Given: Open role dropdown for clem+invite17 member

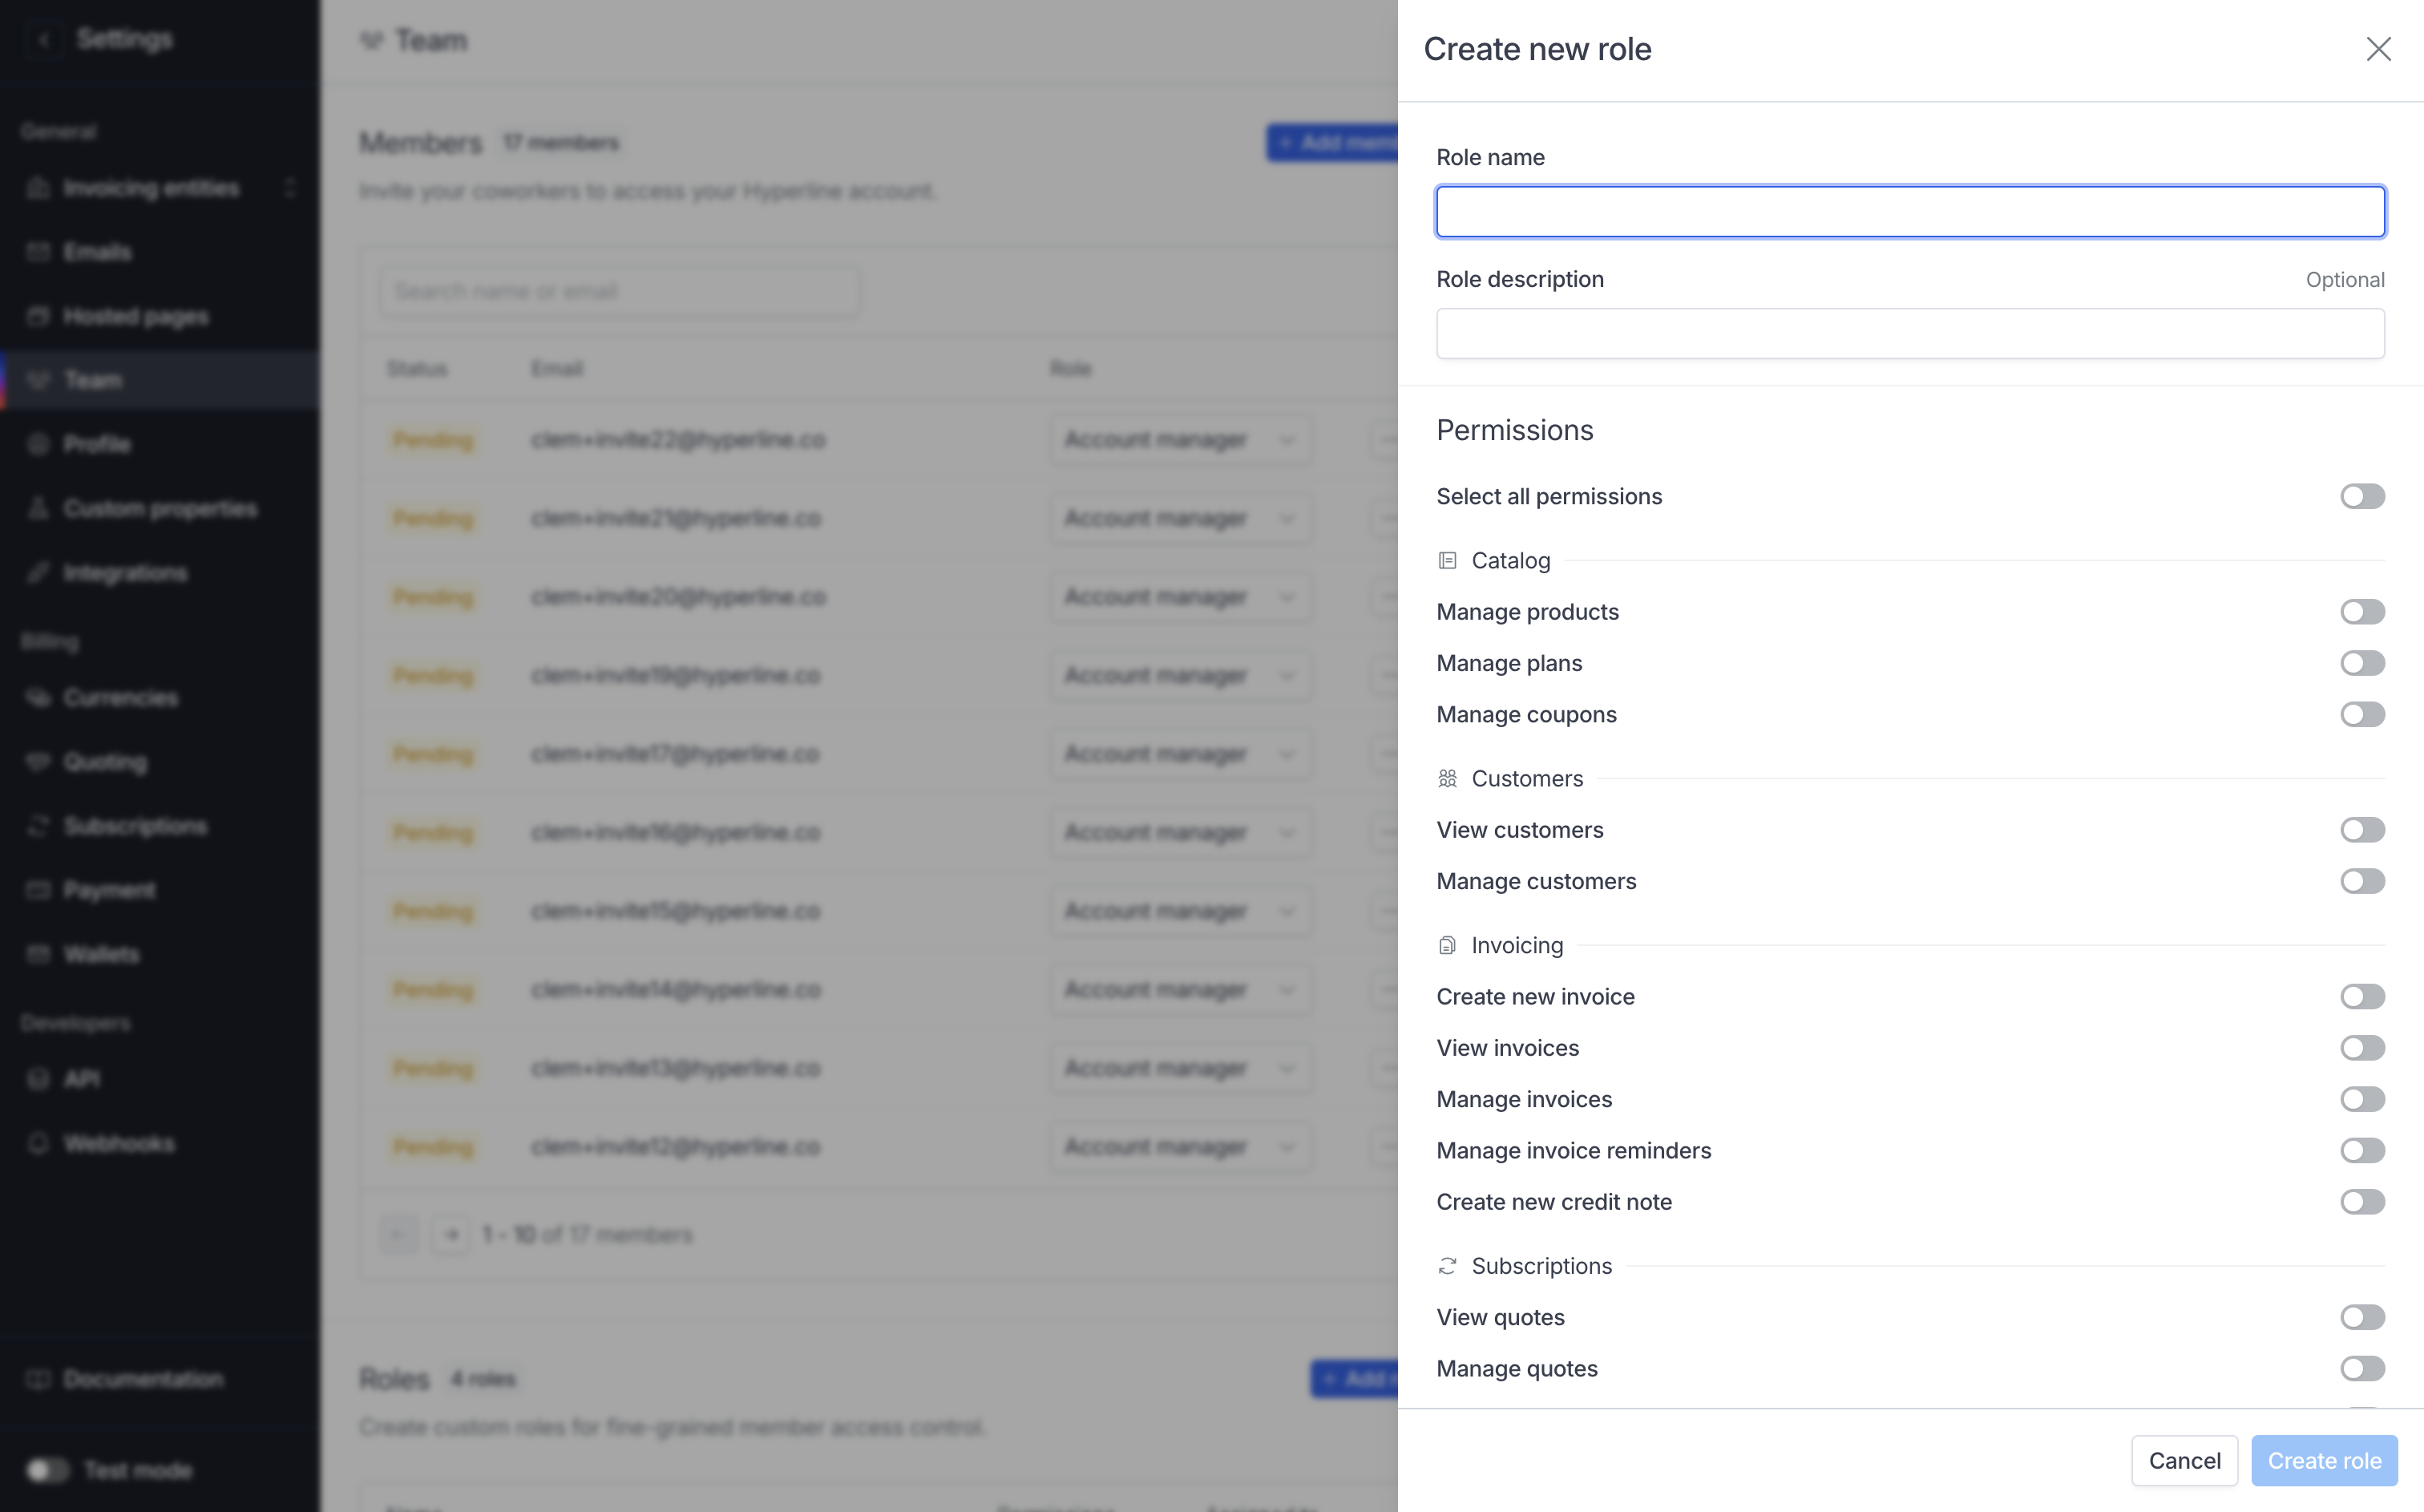Looking at the screenshot, I should click(x=1179, y=754).
